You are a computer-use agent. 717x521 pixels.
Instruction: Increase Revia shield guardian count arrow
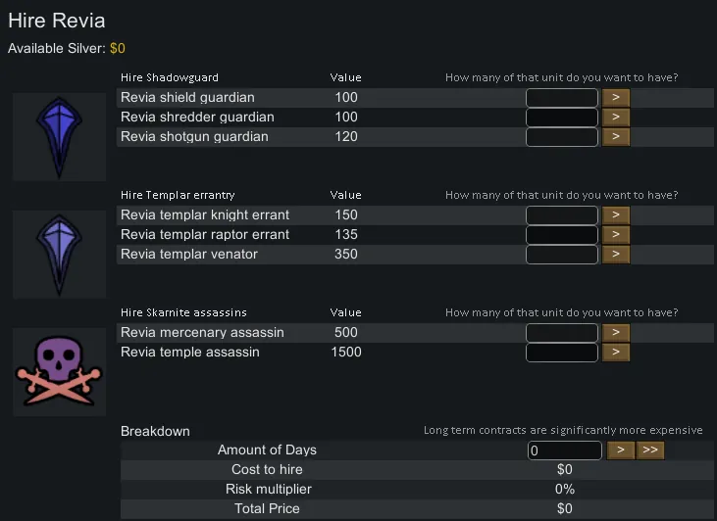[x=615, y=98]
